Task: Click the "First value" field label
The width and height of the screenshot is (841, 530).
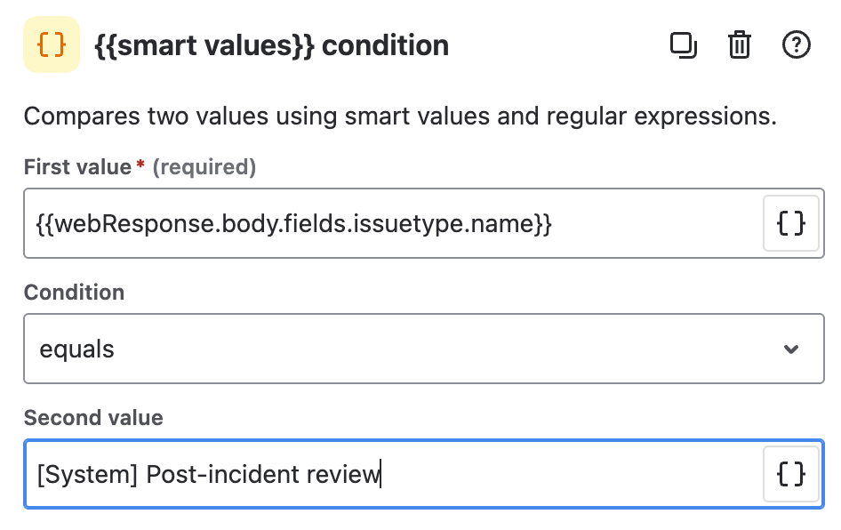Action: click(77, 166)
